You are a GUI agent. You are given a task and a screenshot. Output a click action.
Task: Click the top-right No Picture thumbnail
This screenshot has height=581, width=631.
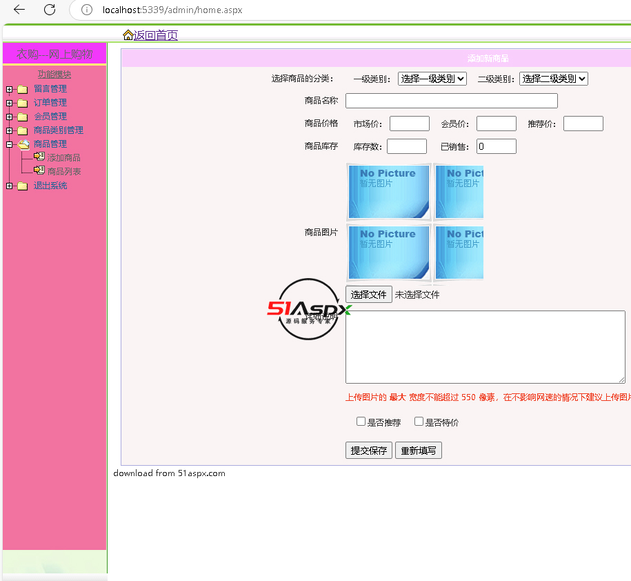(x=459, y=192)
